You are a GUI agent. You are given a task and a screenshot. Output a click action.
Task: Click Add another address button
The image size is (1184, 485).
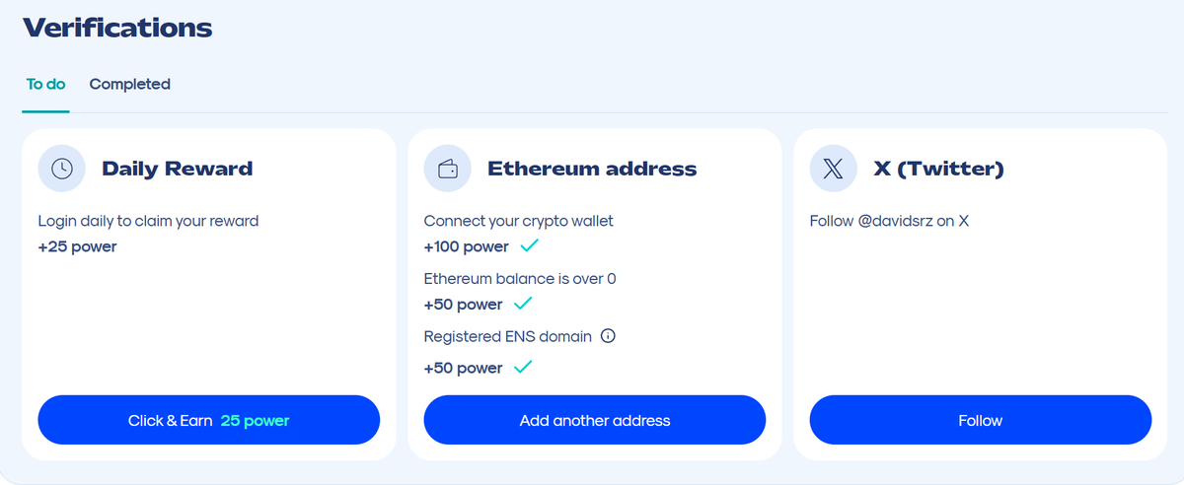pos(595,421)
